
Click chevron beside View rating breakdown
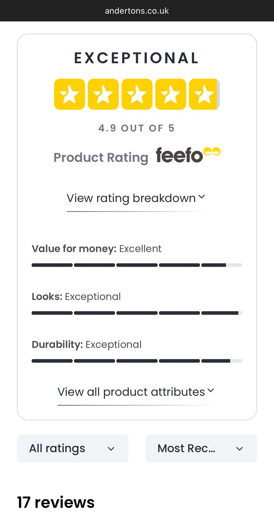[201, 197]
